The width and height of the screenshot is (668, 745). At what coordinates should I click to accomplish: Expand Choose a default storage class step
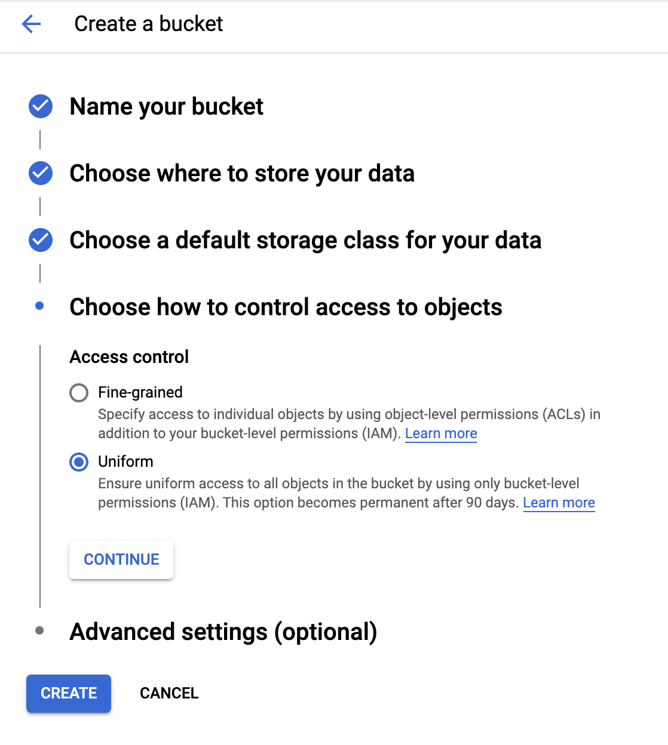click(305, 241)
